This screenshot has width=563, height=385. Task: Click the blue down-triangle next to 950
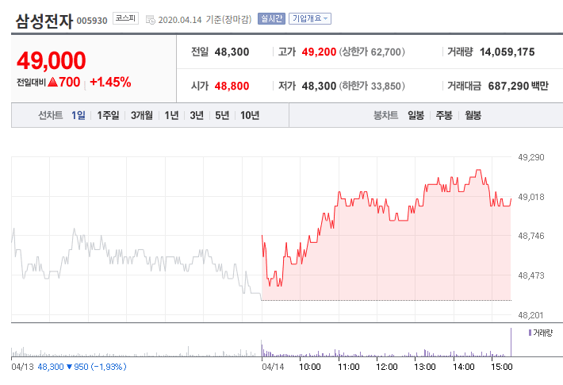click(x=70, y=367)
